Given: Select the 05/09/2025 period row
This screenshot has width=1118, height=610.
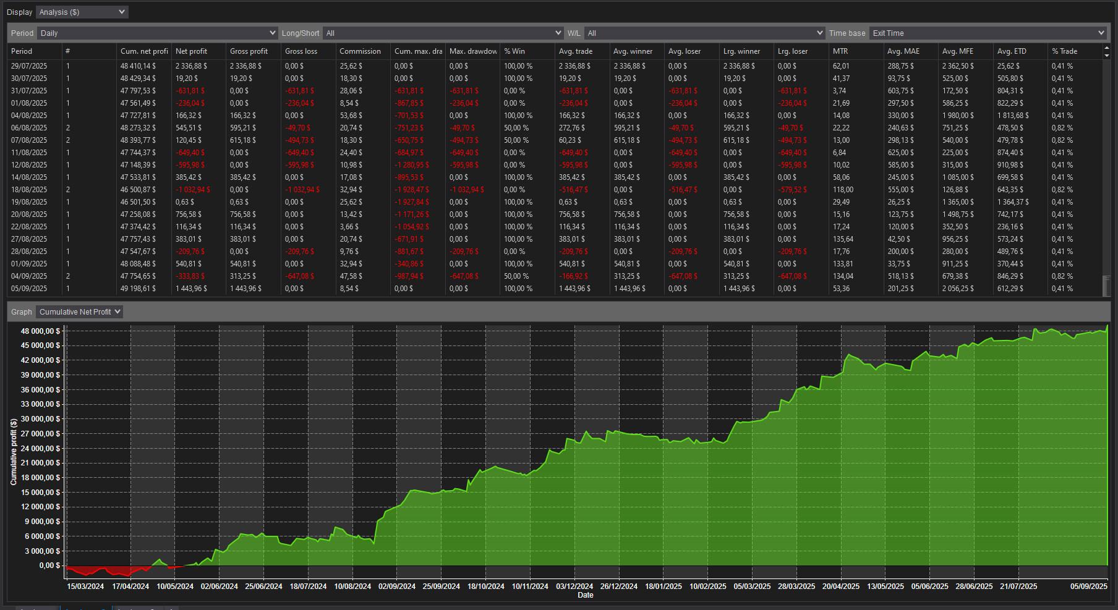Looking at the screenshot, I should [x=555, y=289].
